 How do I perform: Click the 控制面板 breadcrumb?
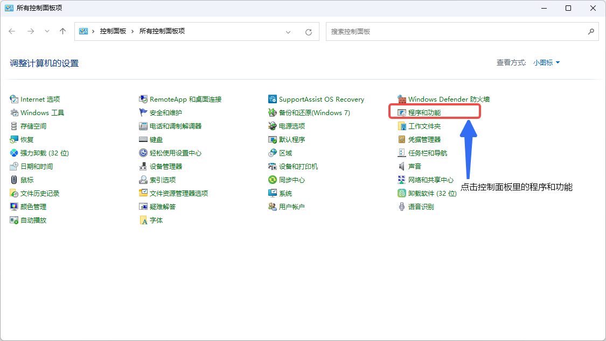(x=113, y=31)
